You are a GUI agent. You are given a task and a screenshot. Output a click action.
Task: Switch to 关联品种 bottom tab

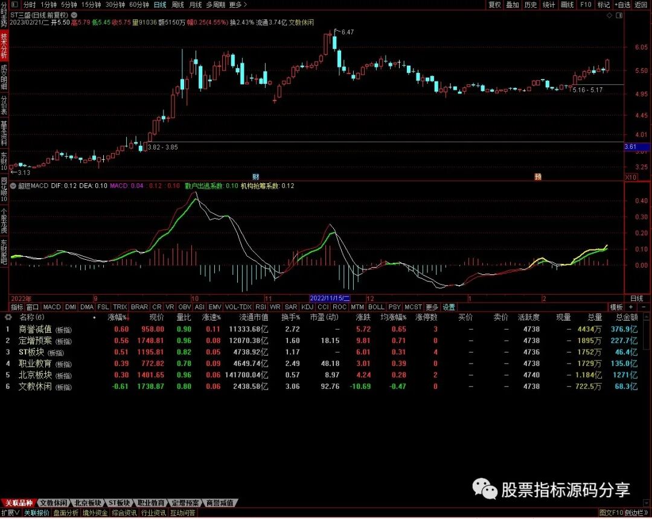tap(19, 503)
